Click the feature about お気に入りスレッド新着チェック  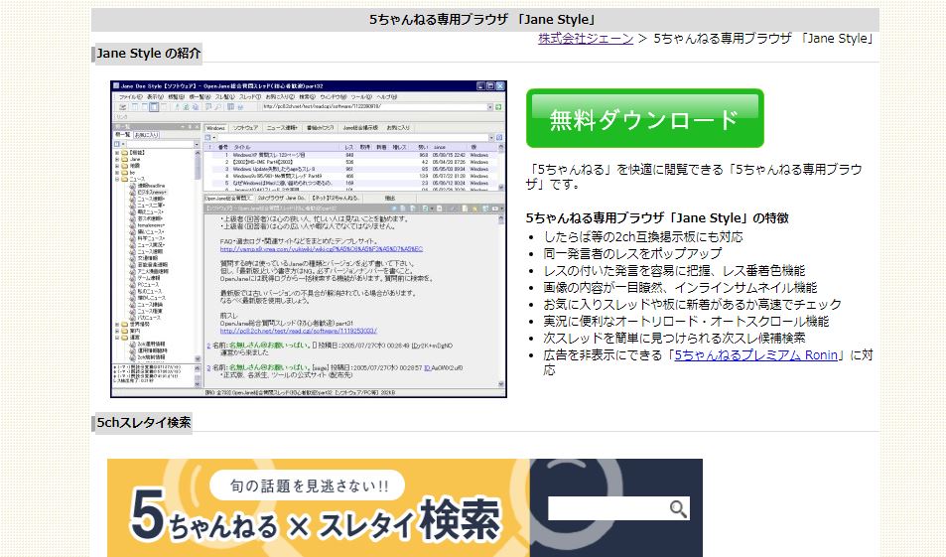coord(692,304)
